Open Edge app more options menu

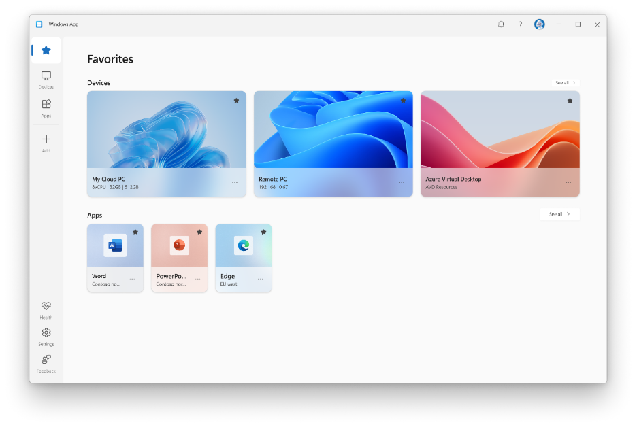point(261,279)
